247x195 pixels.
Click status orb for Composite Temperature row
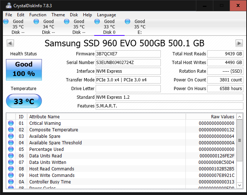11,130
